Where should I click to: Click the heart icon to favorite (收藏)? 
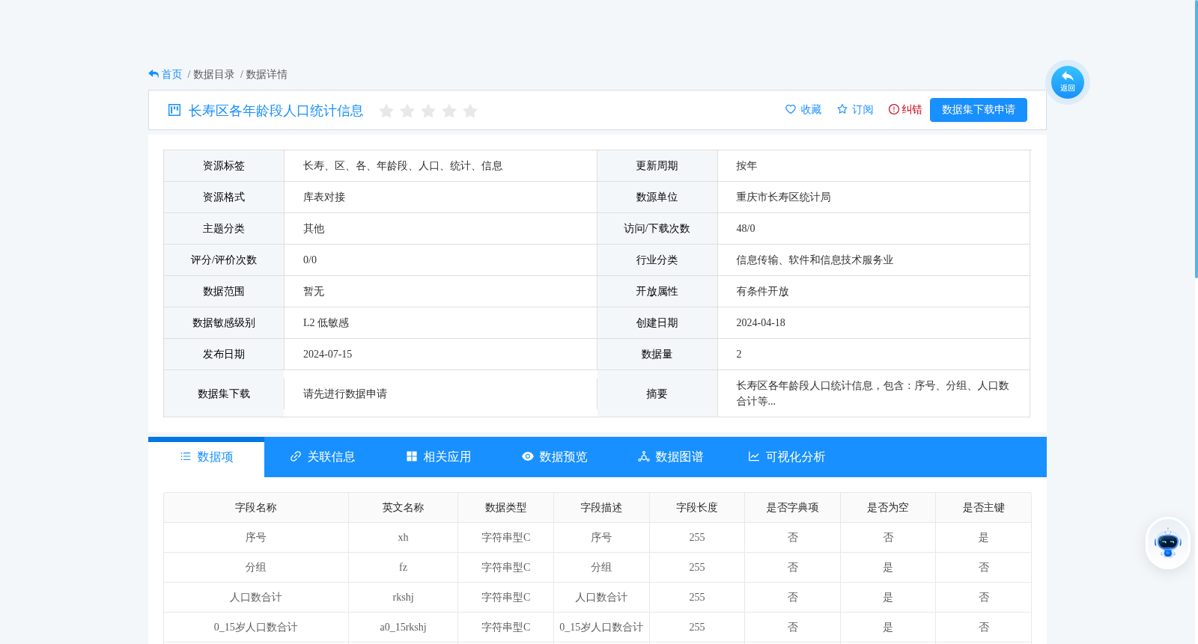791,109
